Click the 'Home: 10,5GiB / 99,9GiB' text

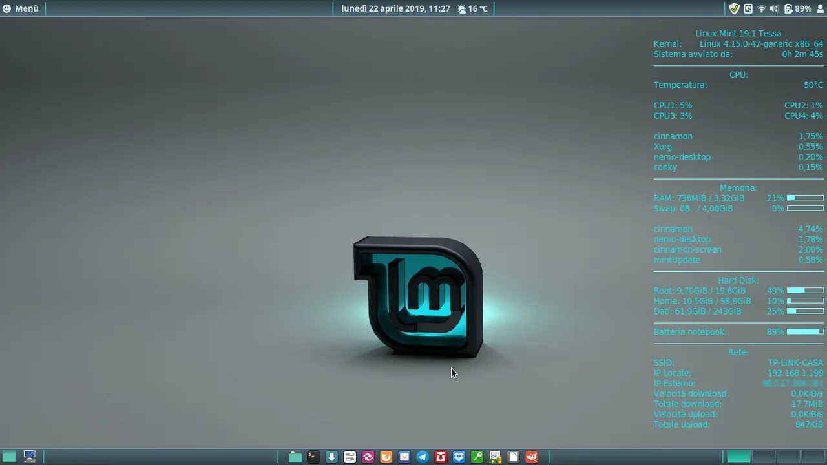[702, 301]
